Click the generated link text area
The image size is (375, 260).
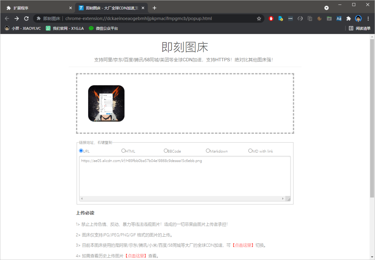(x=185, y=179)
